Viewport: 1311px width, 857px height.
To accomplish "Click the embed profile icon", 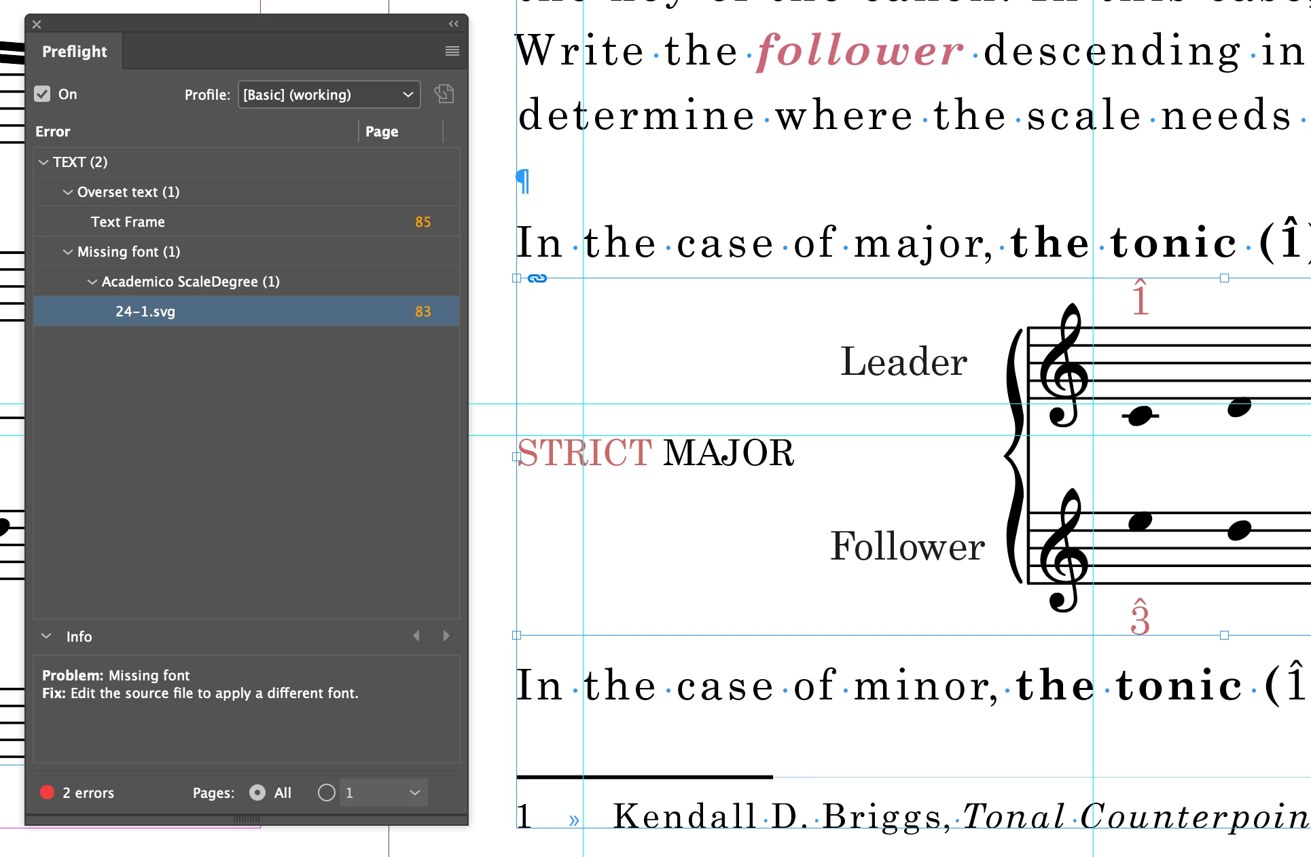I will 444,94.
